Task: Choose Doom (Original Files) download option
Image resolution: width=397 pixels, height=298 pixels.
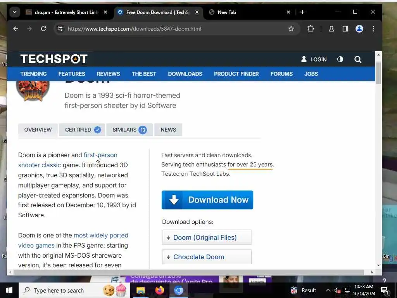Action: (207, 237)
